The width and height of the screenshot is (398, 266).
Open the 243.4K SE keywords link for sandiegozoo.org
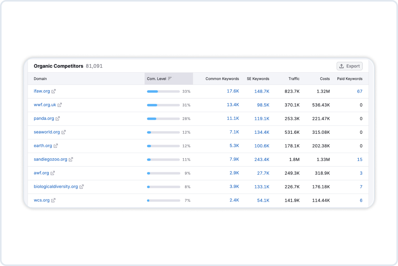261,159
